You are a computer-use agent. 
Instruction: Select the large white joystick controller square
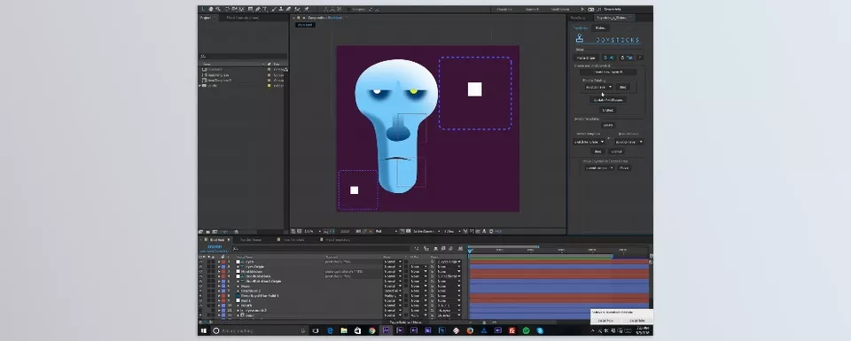[475, 89]
